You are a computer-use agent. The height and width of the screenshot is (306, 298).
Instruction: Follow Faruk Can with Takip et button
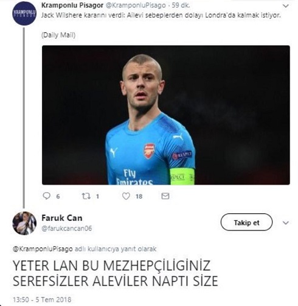246,222
